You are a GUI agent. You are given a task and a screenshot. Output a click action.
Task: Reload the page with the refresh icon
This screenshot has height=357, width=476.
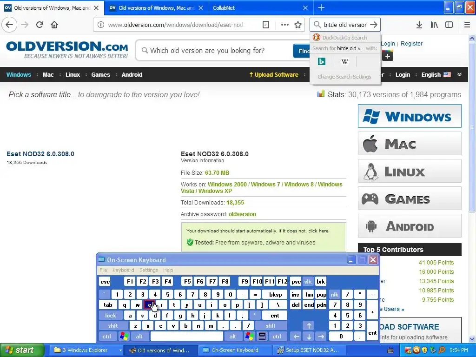(40, 25)
